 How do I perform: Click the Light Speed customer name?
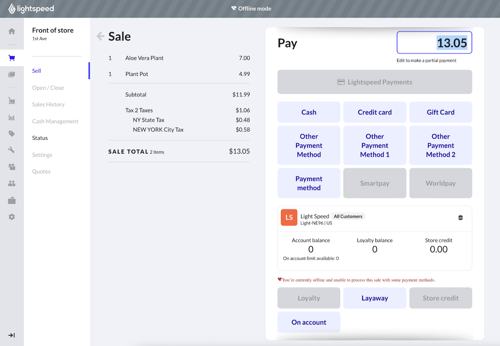[315, 216]
